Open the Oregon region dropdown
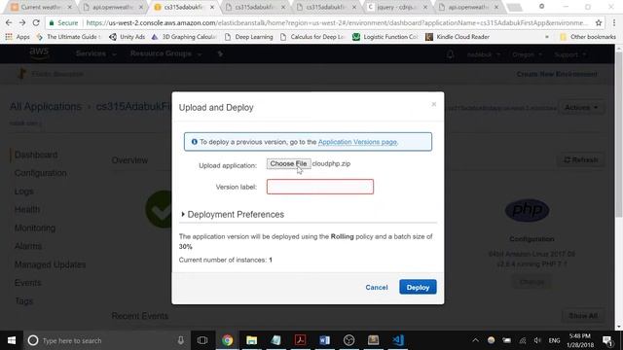The image size is (623, 350). [x=526, y=54]
